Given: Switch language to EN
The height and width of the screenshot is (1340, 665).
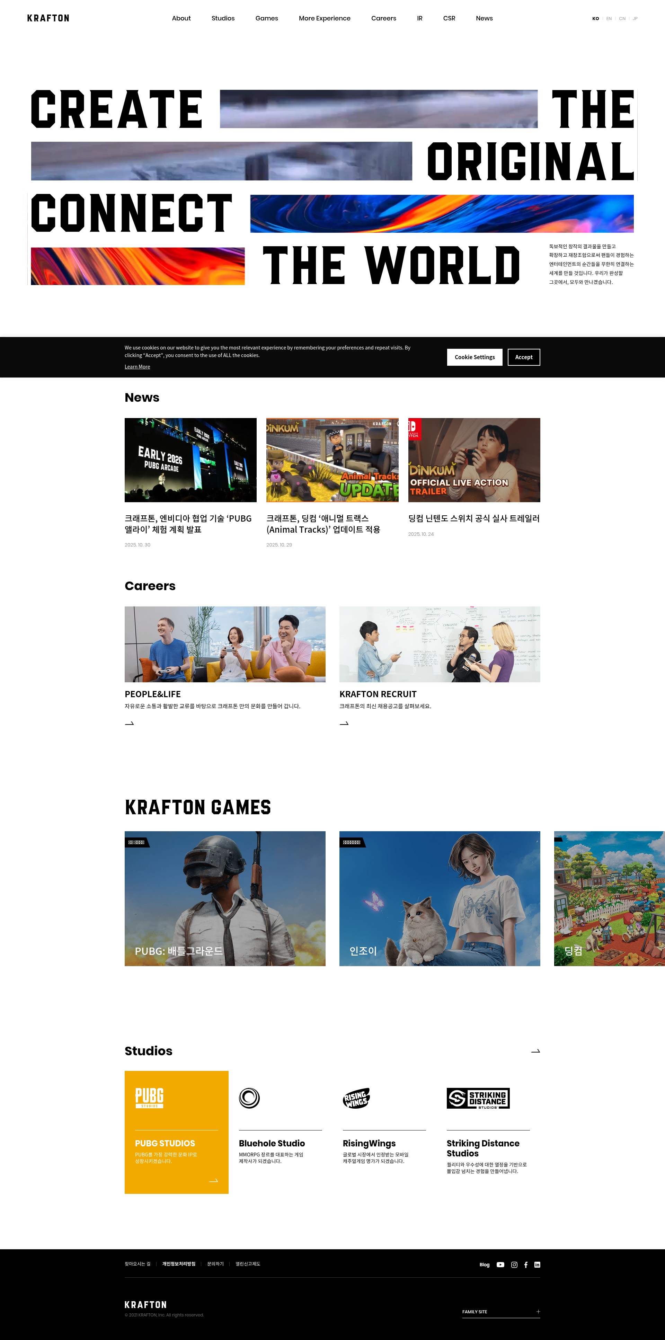Looking at the screenshot, I should tap(609, 19).
